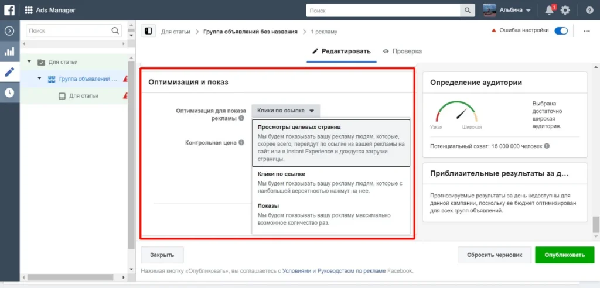Click the sidebar Поиск input field
Image resolution: width=600 pixels, height=288 pixels.
[69, 31]
